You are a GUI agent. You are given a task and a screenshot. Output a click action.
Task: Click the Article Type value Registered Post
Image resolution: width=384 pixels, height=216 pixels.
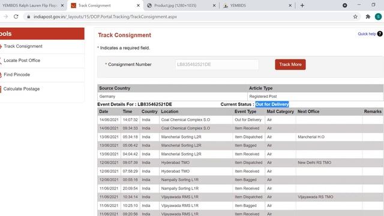(x=263, y=97)
